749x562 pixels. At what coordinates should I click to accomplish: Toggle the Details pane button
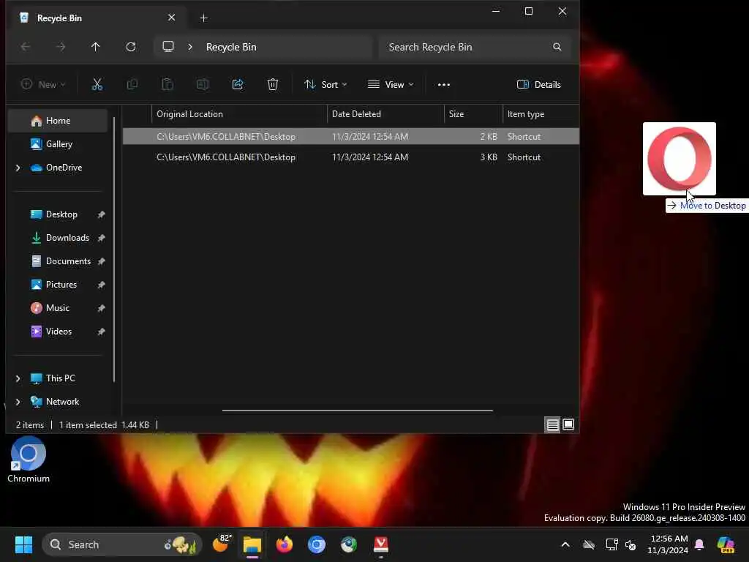point(538,85)
